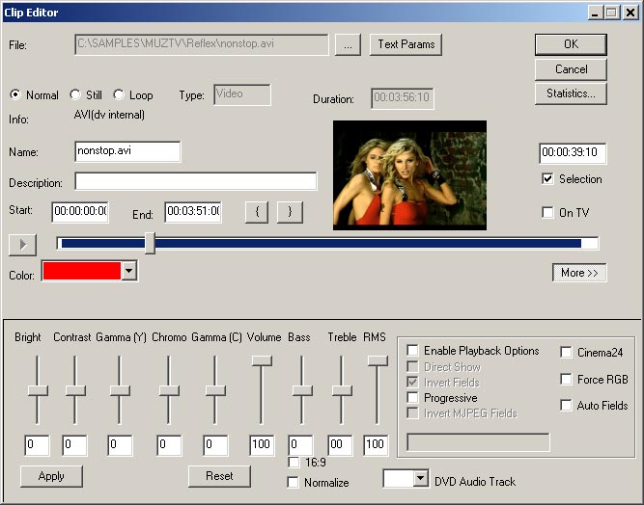
Task: Click the Gamma (Y) slider handle
Action: 120,390
